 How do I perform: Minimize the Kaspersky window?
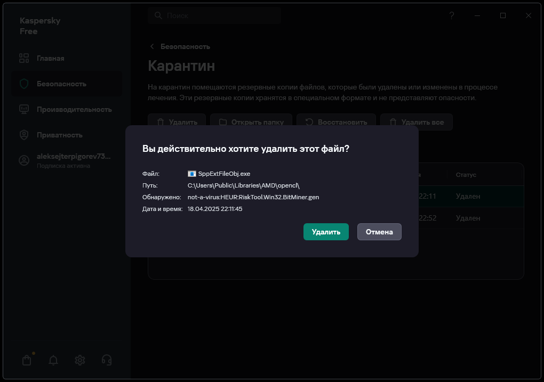point(477,15)
